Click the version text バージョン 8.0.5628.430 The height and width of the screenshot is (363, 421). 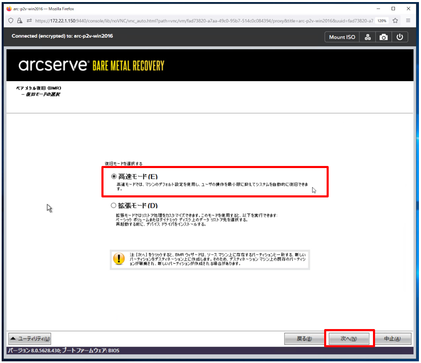(x=34, y=351)
